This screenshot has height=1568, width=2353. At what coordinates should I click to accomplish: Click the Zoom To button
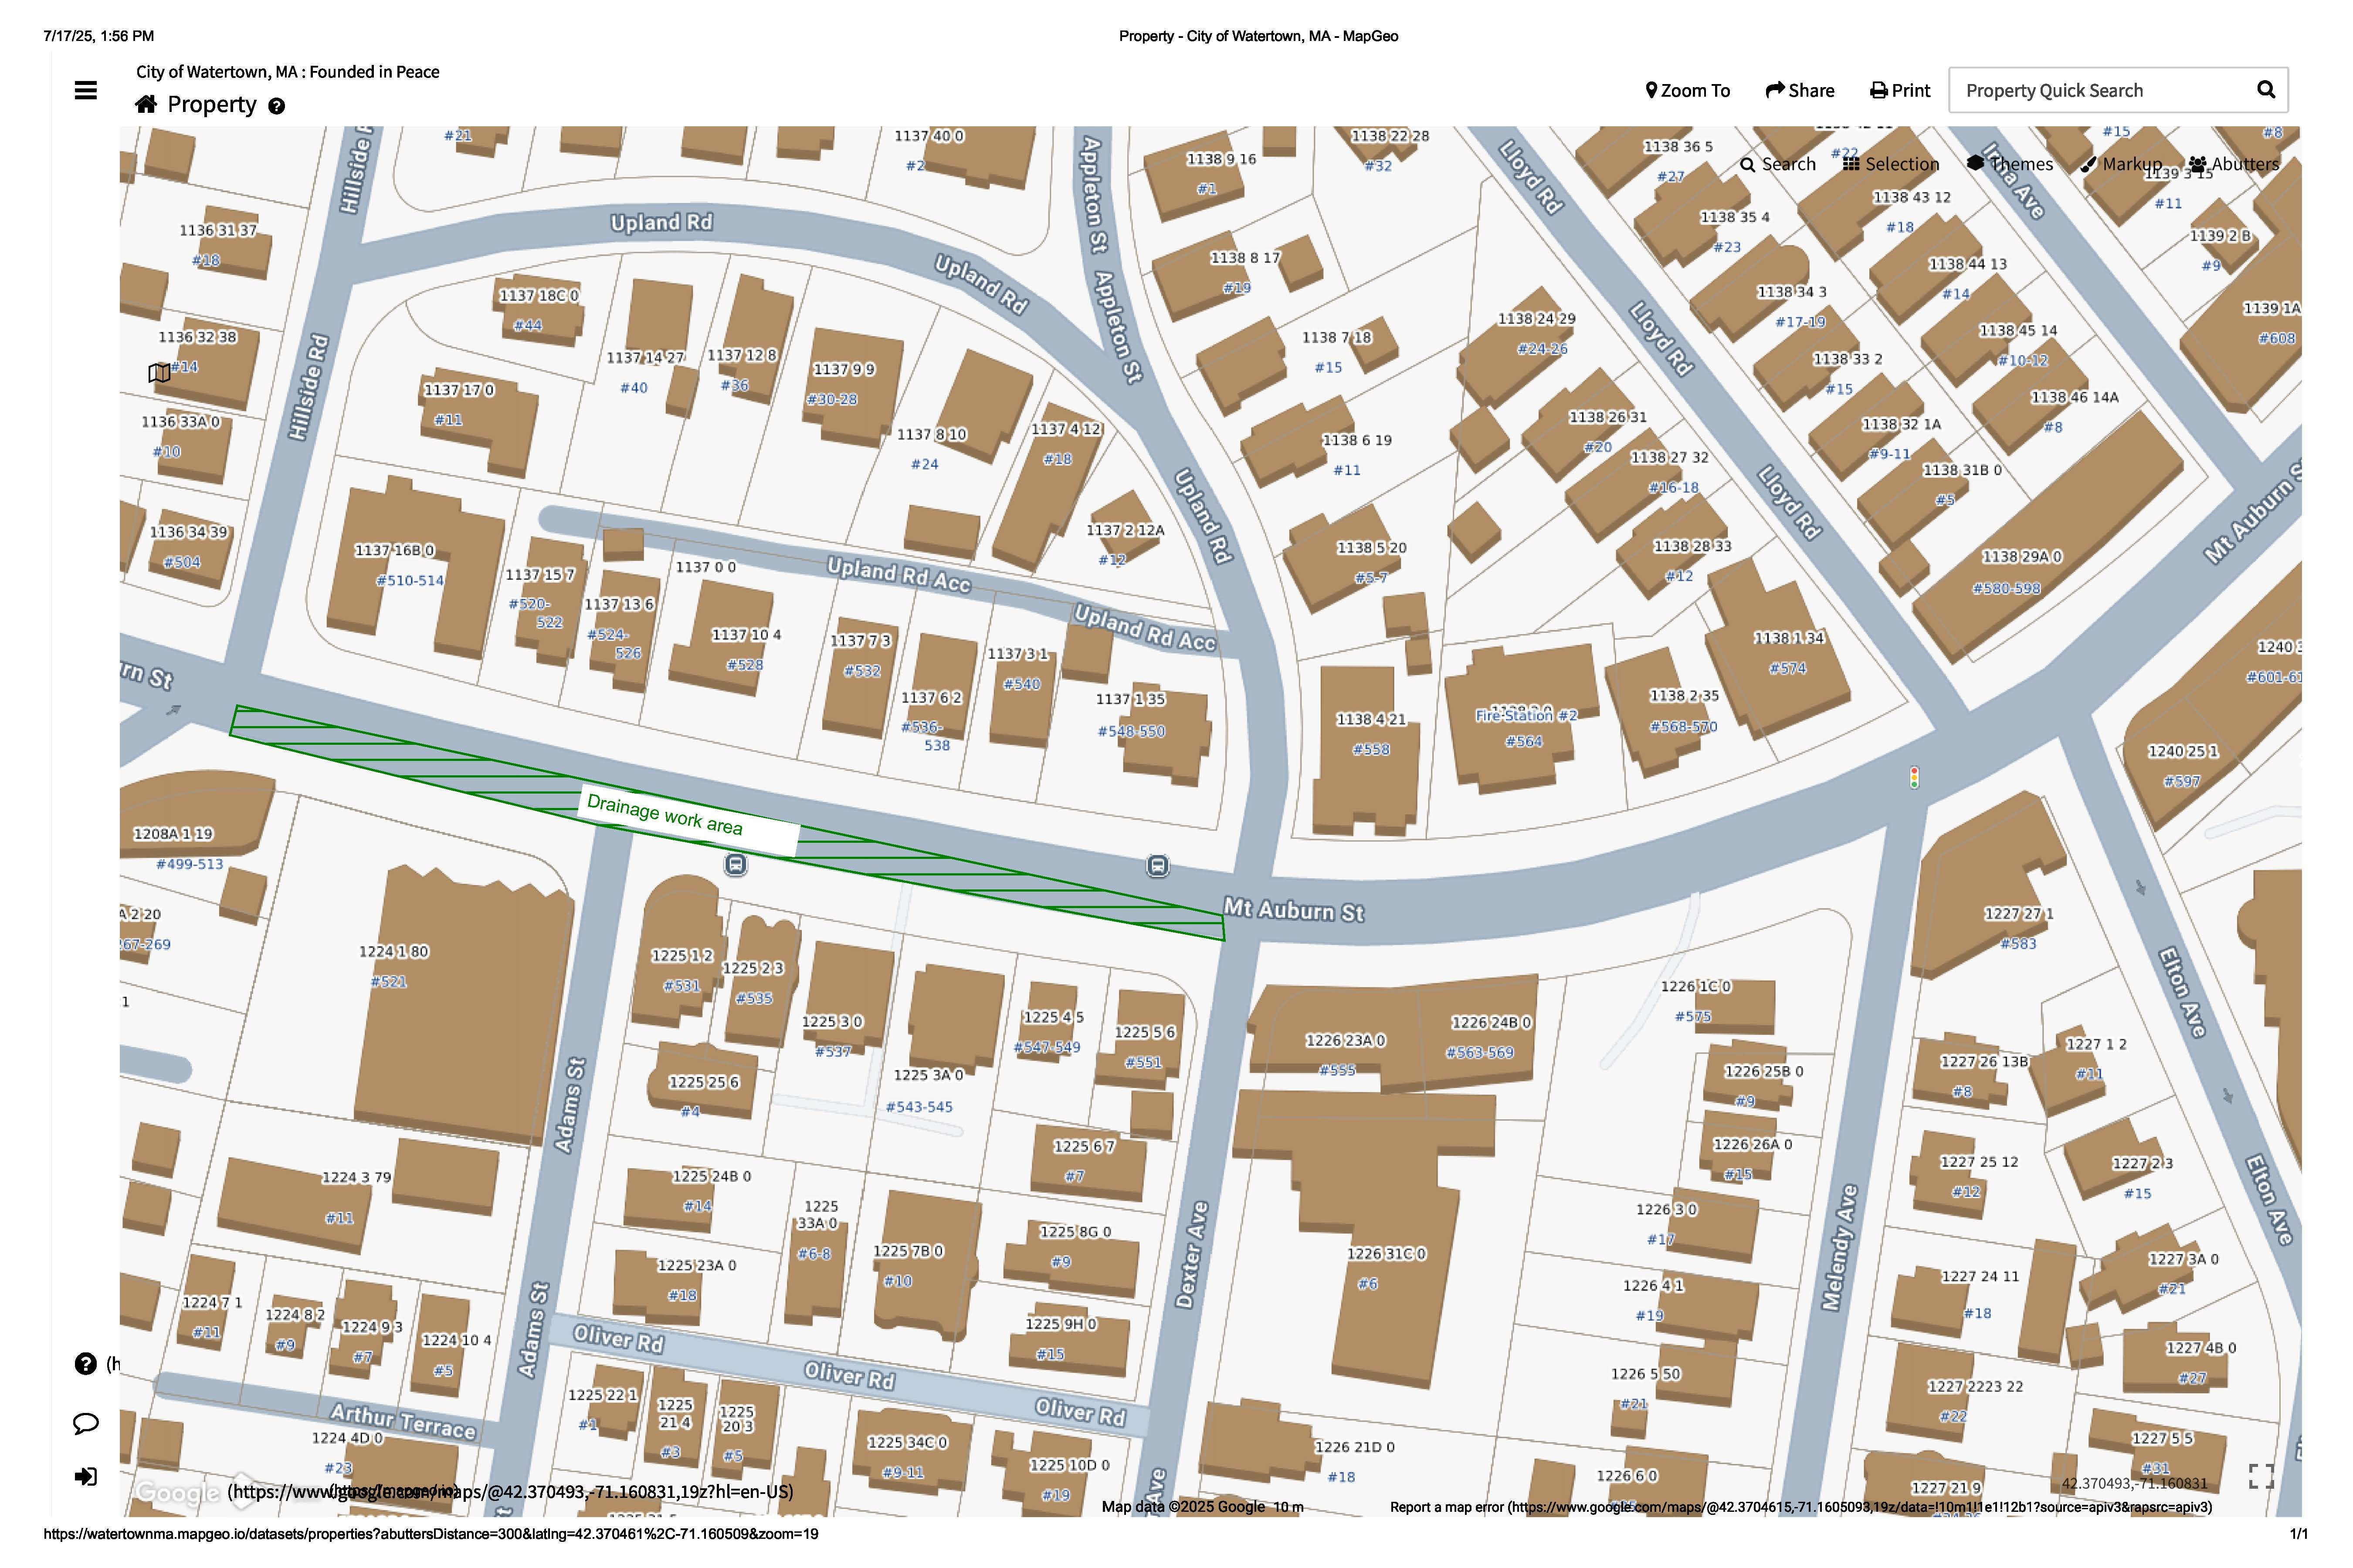1688,91
